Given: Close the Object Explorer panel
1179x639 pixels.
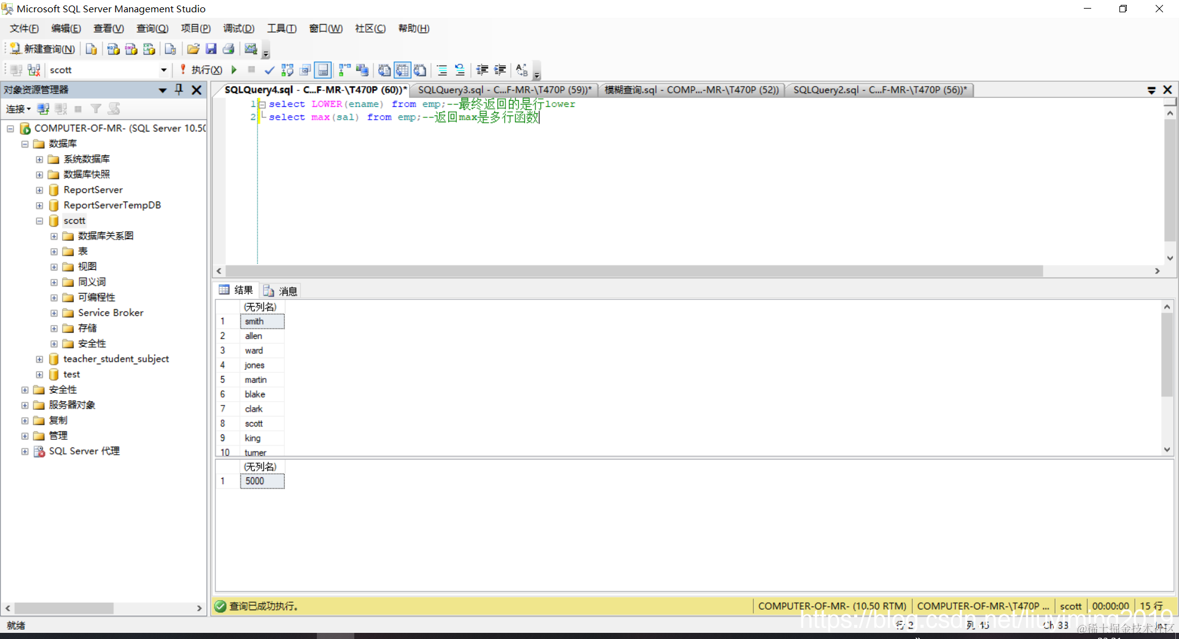Looking at the screenshot, I should pos(196,90).
